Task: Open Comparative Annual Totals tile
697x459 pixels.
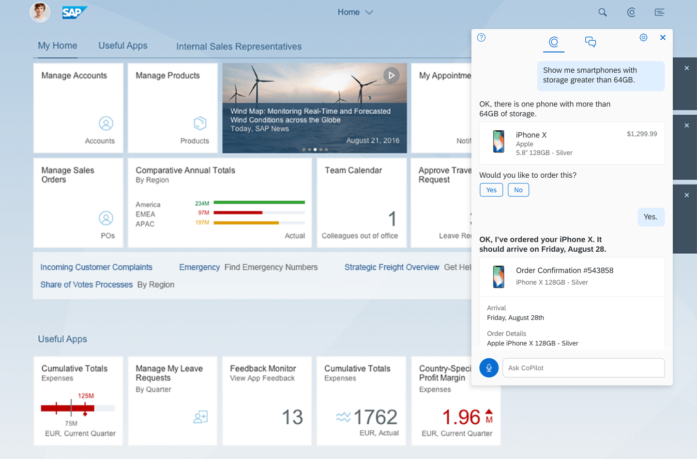Action: (220, 203)
